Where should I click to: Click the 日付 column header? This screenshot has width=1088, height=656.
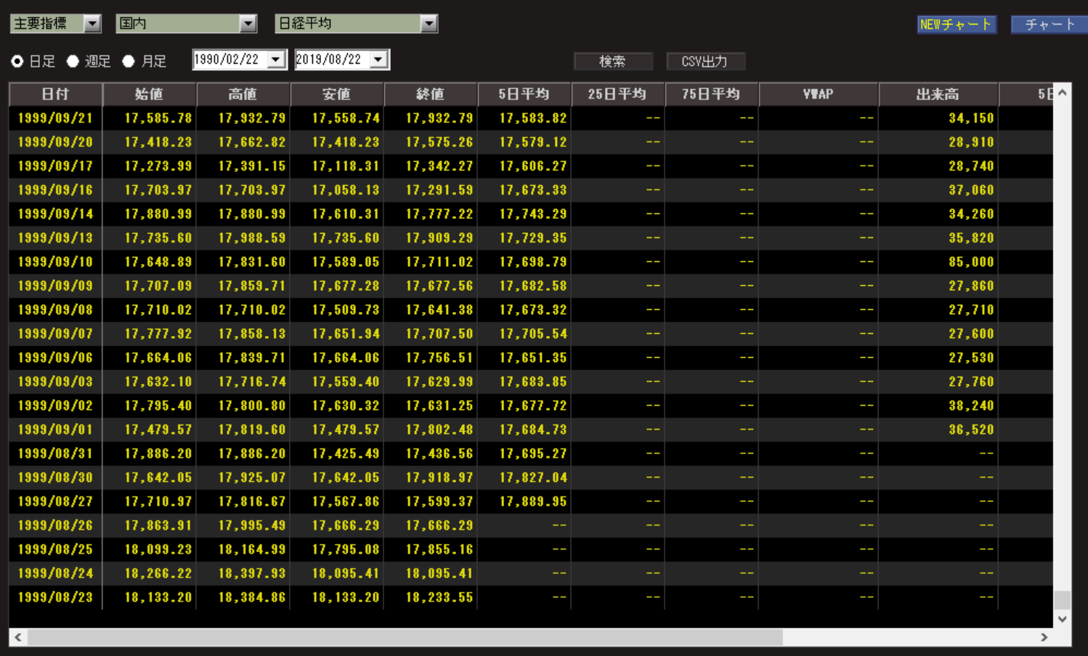pyautogui.click(x=55, y=94)
